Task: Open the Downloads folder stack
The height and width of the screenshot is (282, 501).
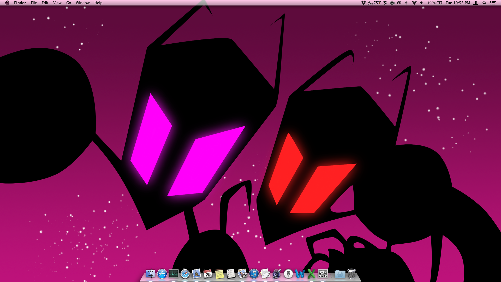Action: [x=340, y=274]
